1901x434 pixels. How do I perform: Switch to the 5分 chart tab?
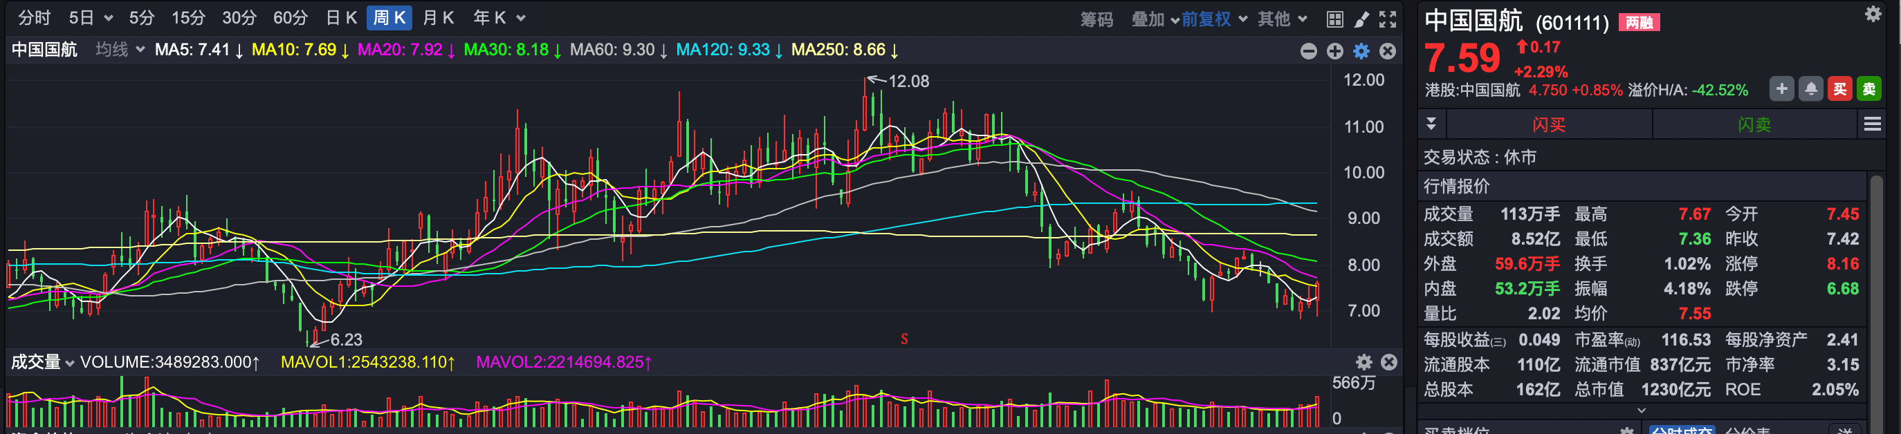pyautogui.click(x=142, y=18)
